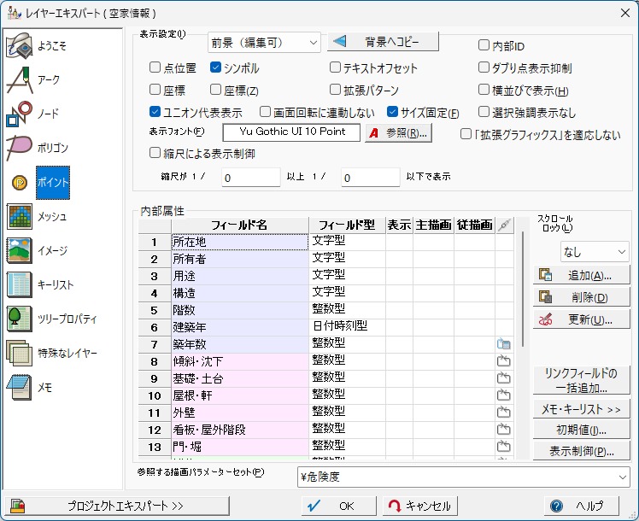
Task: Click the 更新(U)... button
Action: [x=582, y=319]
